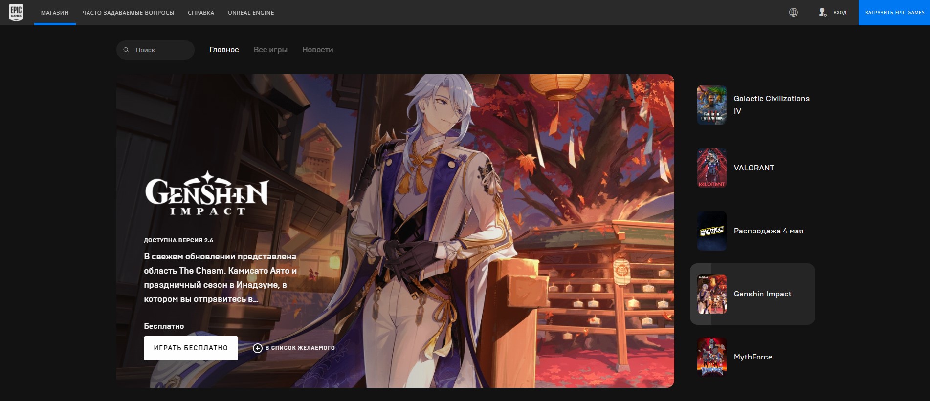
Task: Select the Главное tab
Action: click(x=224, y=50)
